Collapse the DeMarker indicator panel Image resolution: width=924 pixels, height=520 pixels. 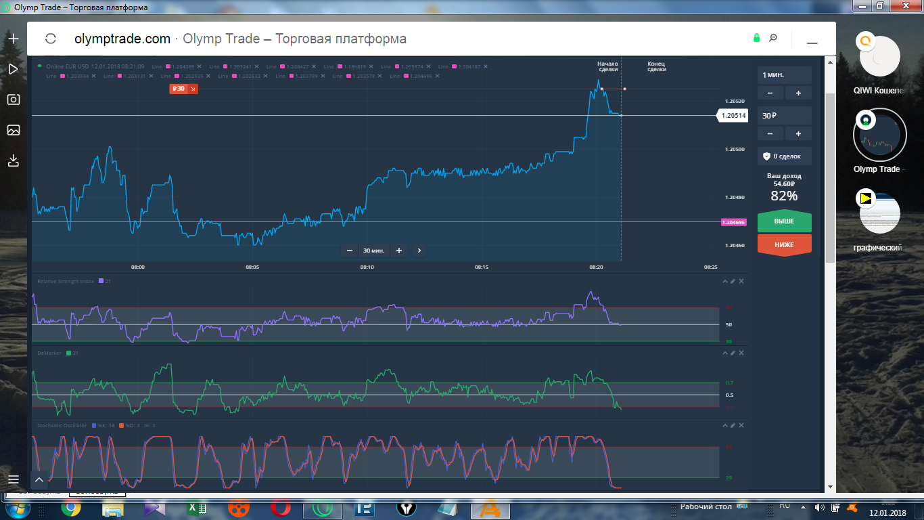724,353
